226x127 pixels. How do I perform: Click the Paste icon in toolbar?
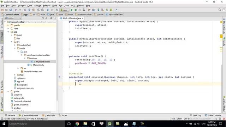point(33,10)
